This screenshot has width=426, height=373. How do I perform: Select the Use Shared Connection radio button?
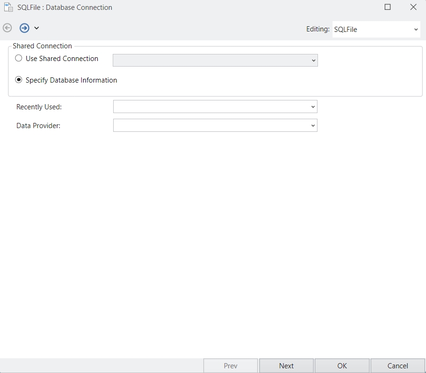(18, 58)
